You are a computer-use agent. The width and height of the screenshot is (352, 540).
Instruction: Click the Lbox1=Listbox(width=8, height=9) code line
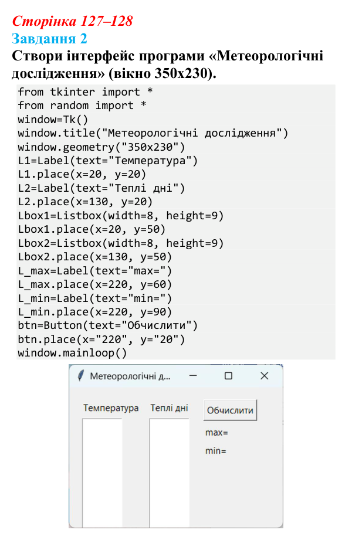(121, 216)
